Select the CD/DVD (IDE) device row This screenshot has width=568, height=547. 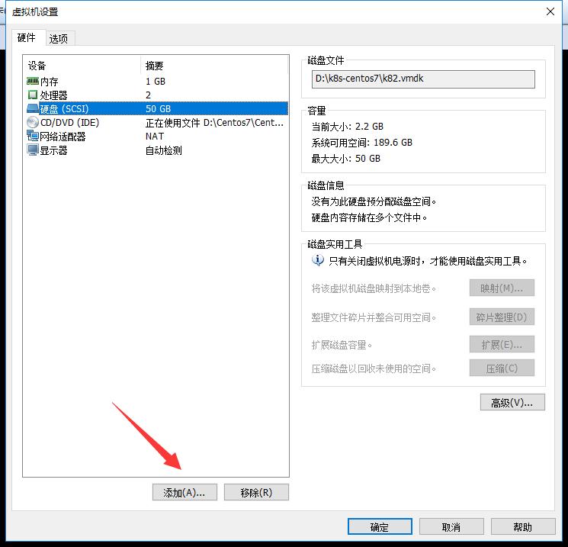[x=156, y=123]
